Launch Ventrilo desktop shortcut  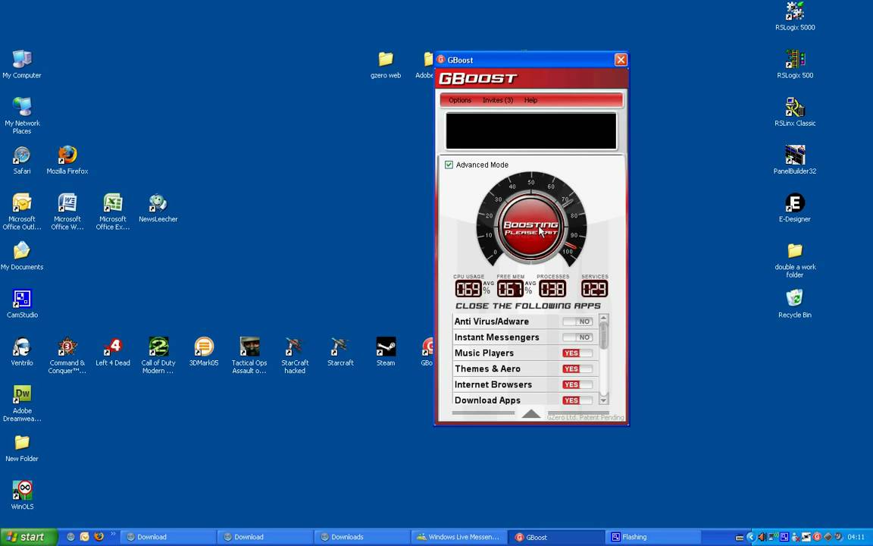coord(22,352)
